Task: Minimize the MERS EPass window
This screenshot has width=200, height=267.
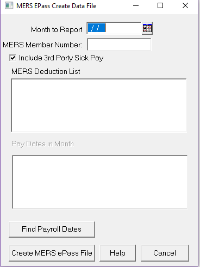Action: (x=136, y=6)
